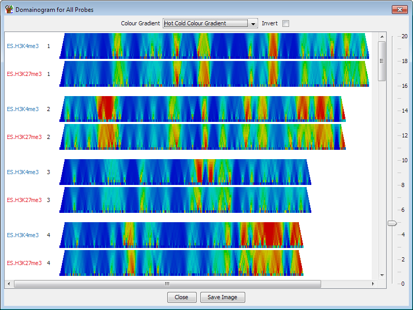Click the slider scale label 6
The height and width of the screenshot is (310, 413).
pyautogui.click(x=403, y=210)
